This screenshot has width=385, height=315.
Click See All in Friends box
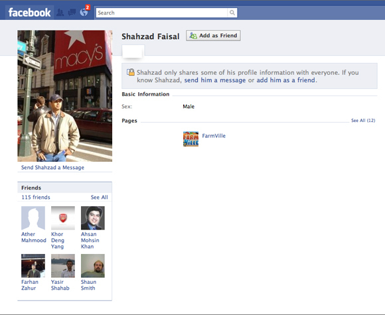click(x=99, y=197)
